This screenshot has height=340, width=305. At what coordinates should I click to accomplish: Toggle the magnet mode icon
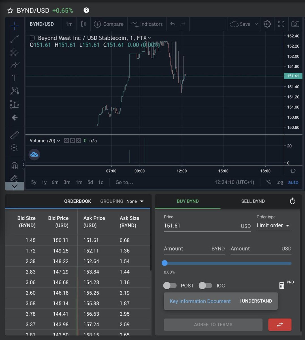point(14,165)
